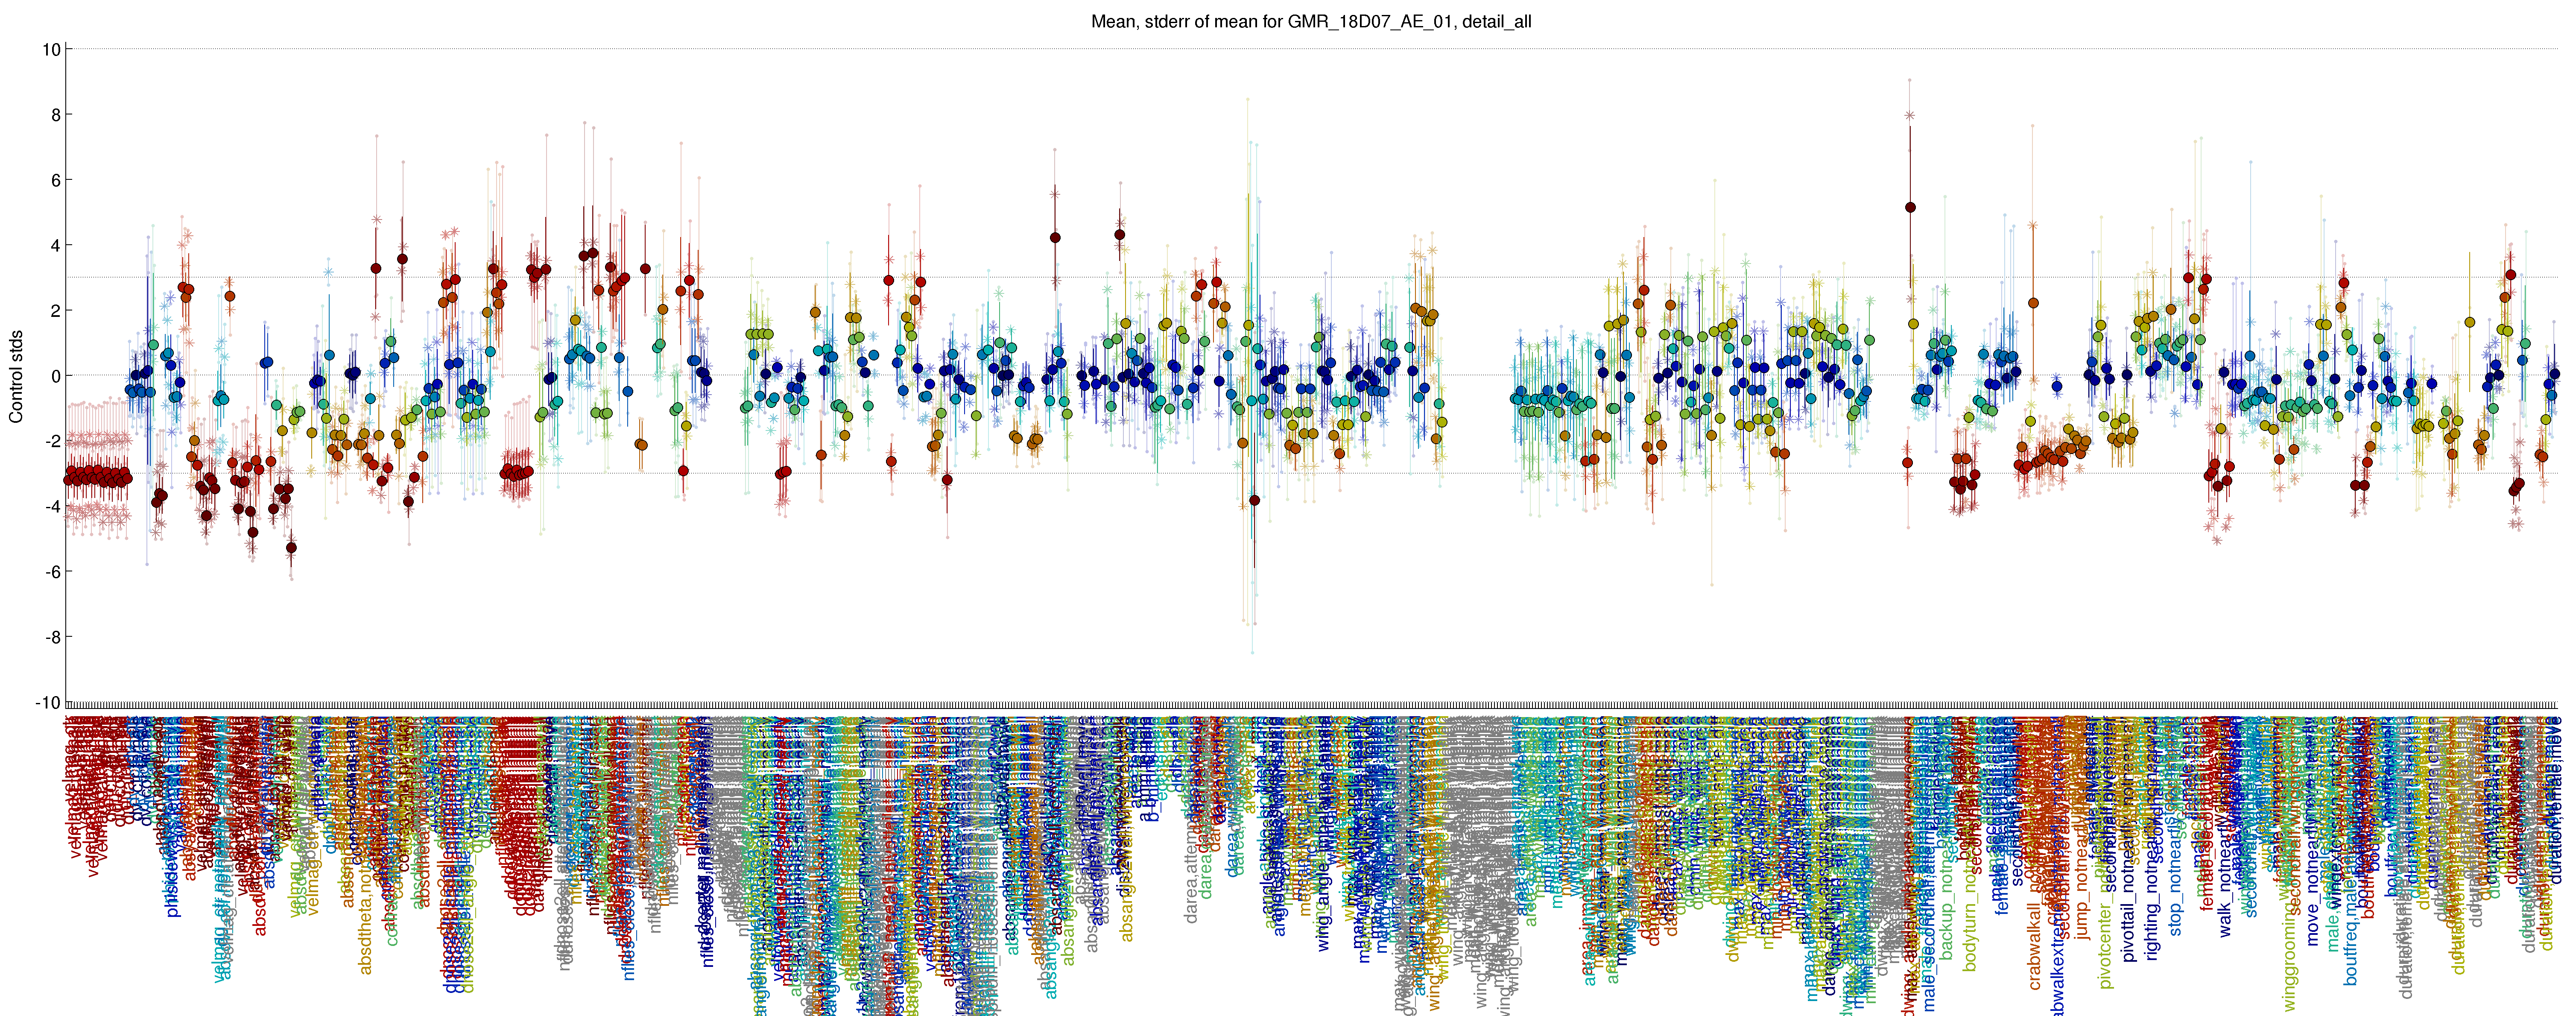Click the y-axis tick label -4

[x=52, y=506]
